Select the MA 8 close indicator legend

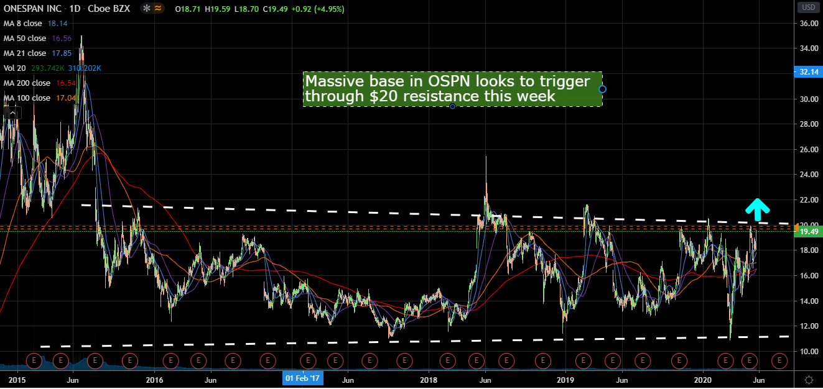tap(23, 24)
